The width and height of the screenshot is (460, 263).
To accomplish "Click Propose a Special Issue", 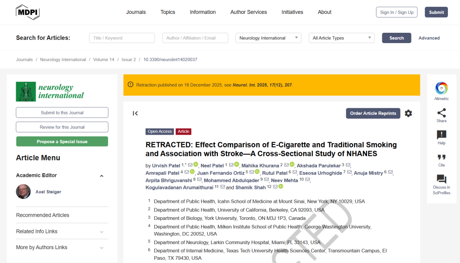I will tap(62, 141).
